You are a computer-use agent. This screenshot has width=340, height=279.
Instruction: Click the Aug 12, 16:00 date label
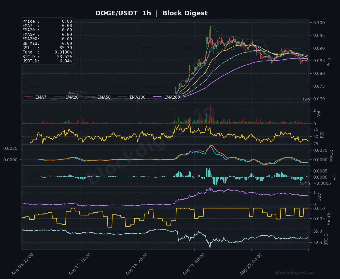pos(80,264)
